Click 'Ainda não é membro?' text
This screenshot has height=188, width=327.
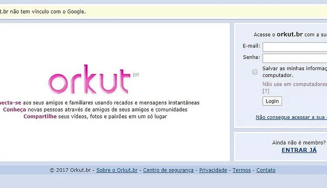[299, 143]
